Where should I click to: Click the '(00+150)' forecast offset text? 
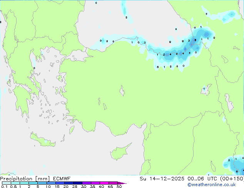(x=232, y=179)
